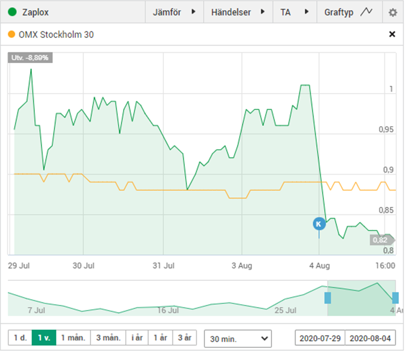Click the 0,85 price axis label
This screenshot has width=405, height=351.
(386, 210)
